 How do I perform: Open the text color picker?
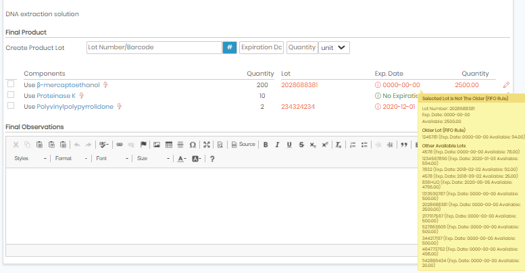coord(182,159)
